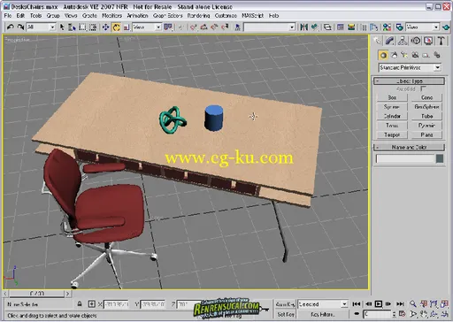This screenshot has height=322, width=453.
Task: Activate the Select and Rotate tool
Action: click(116, 27)
